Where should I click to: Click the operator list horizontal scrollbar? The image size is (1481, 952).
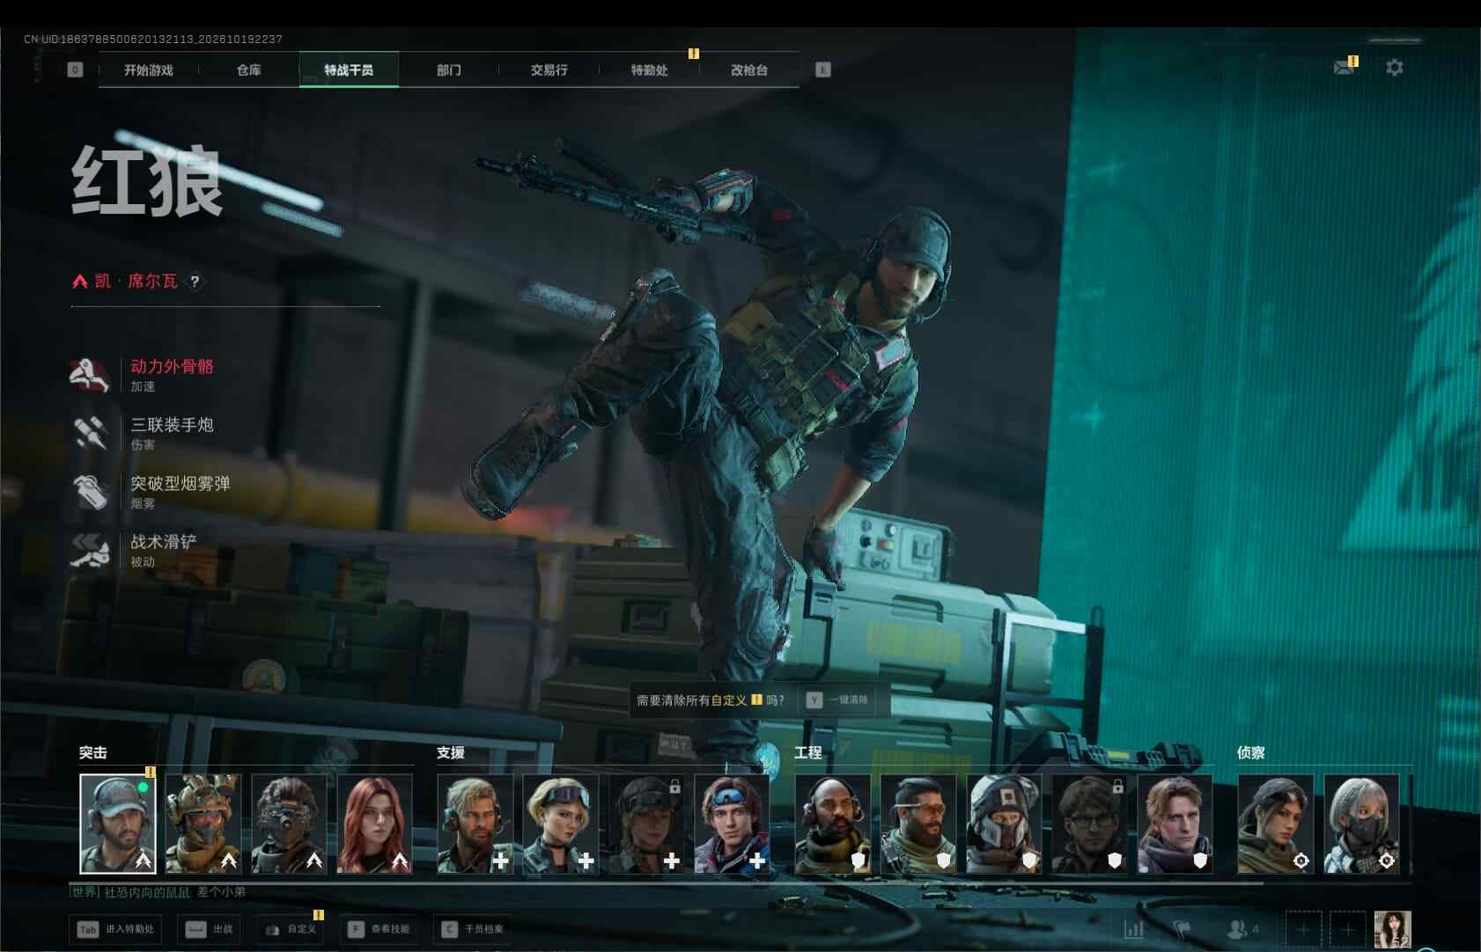click(x=667, y=882)
